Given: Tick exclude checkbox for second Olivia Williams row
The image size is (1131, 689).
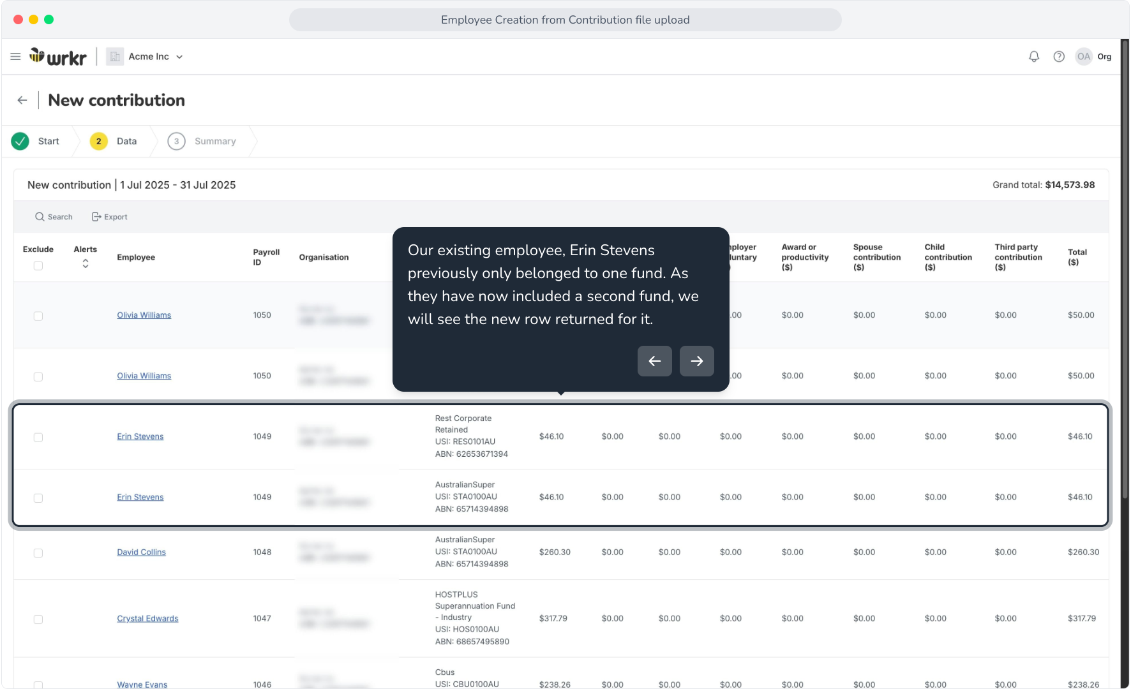Looking at the screenshot, I should pyautogui.click(x=38, y=377).
